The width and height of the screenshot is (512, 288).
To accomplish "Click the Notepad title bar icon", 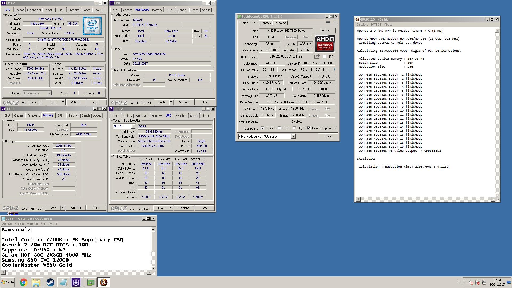I will (x=3, y=219).
